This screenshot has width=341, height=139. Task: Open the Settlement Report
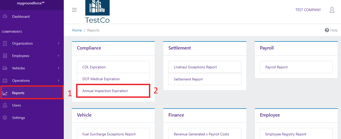pos(188,79)
